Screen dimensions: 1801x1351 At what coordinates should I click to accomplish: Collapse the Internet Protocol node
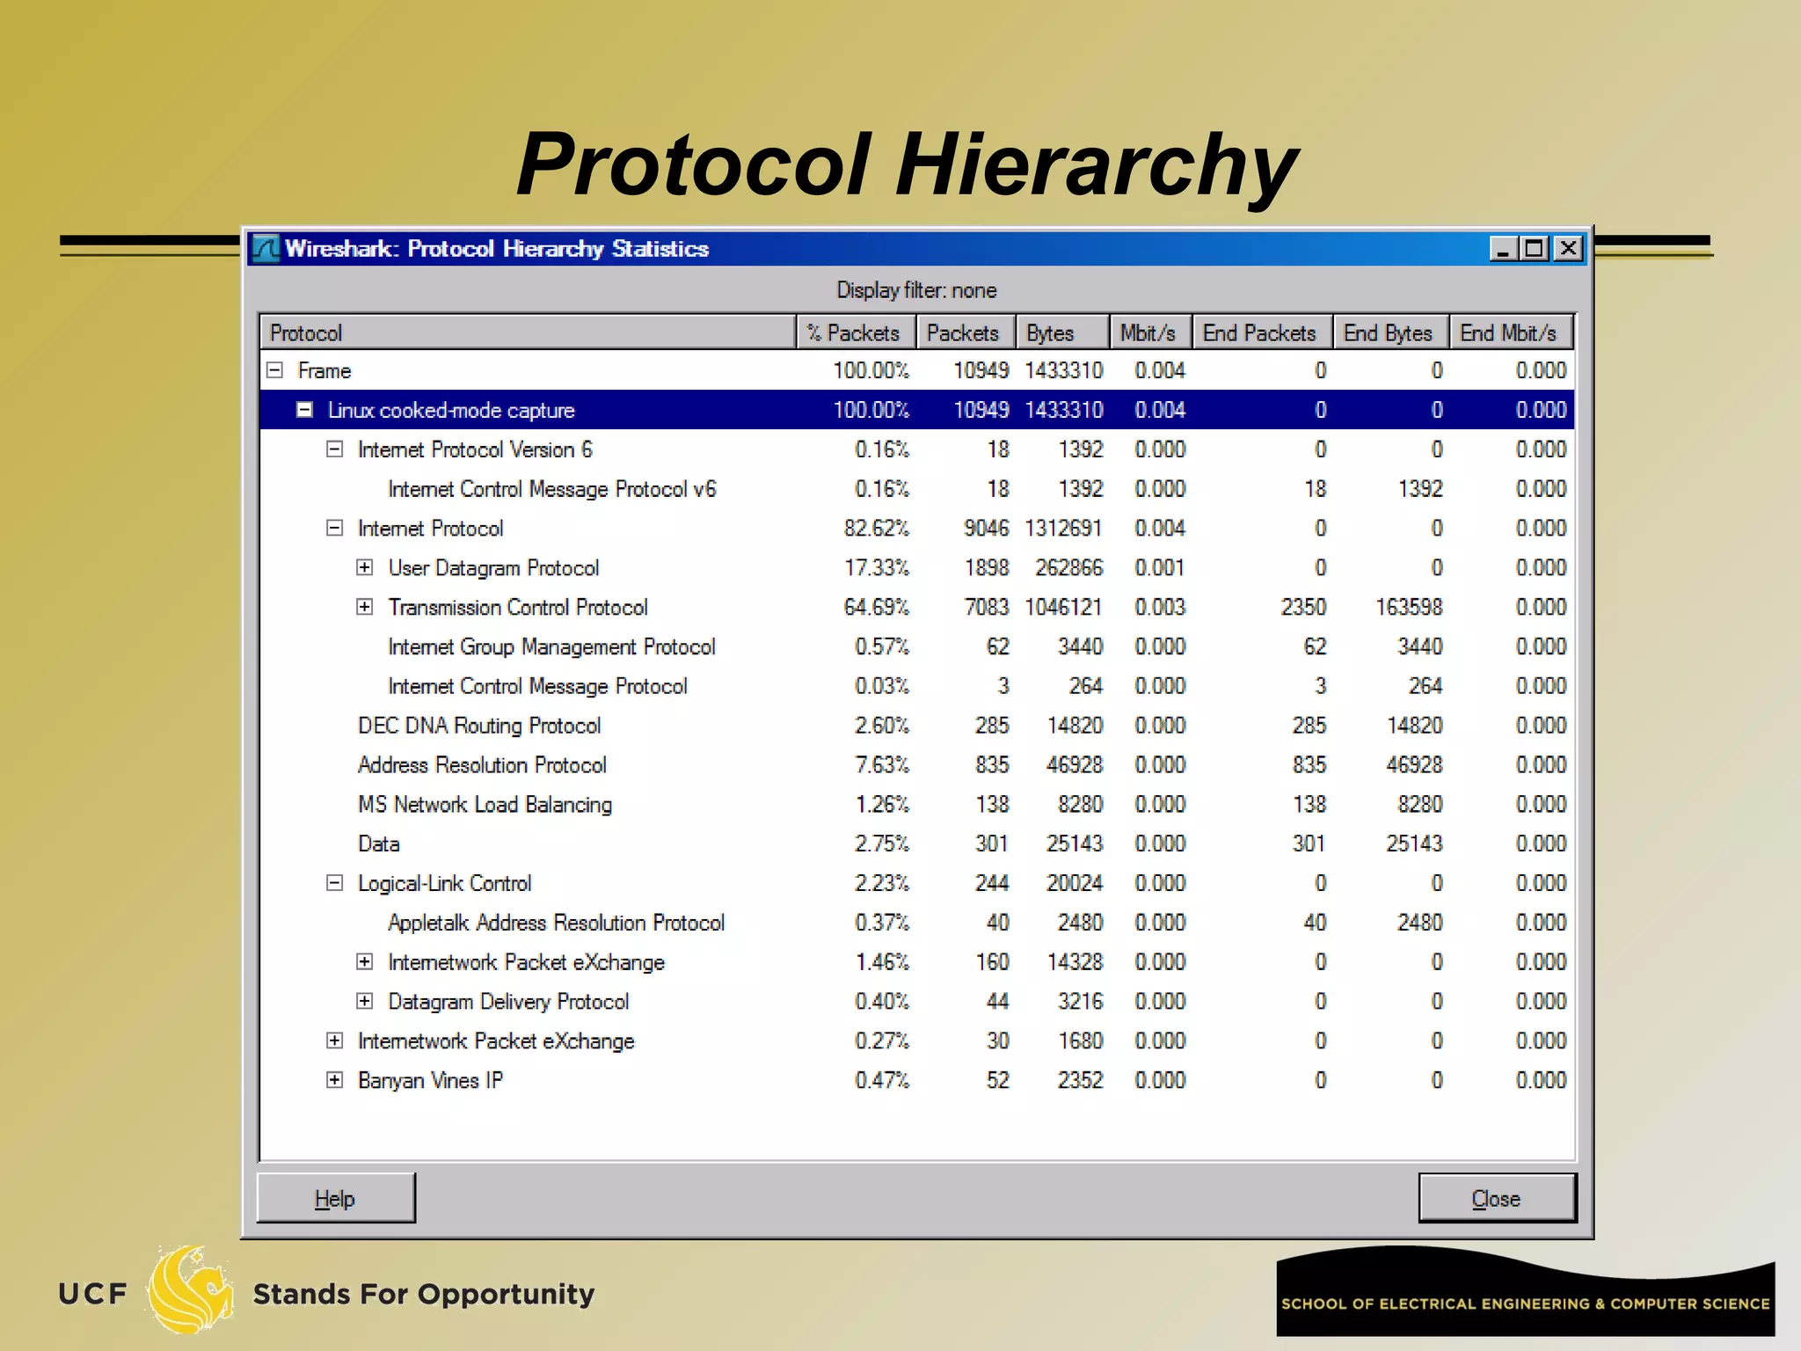click(x=335, y=528)
